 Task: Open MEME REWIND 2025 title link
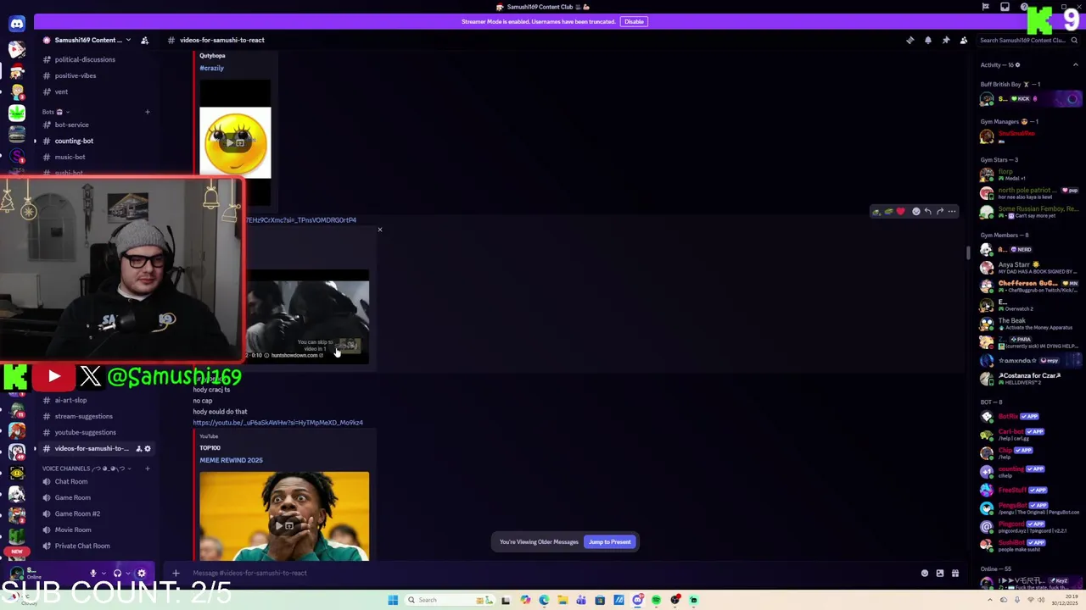[231, 460]
